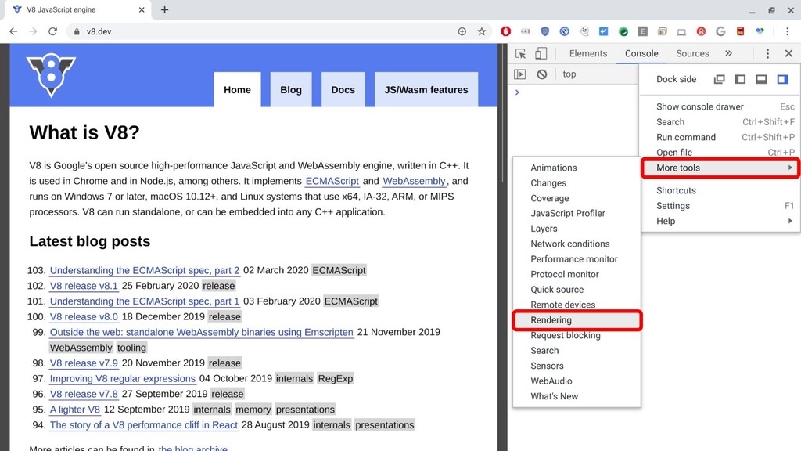Image resolution: width=801 pixels, height=451 pixels.
Task: Follow the WebAssembly link in the intro
Action: point(415,181)
